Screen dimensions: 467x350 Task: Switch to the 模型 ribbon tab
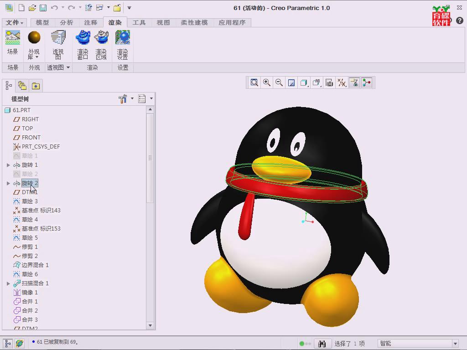point(42,23)
